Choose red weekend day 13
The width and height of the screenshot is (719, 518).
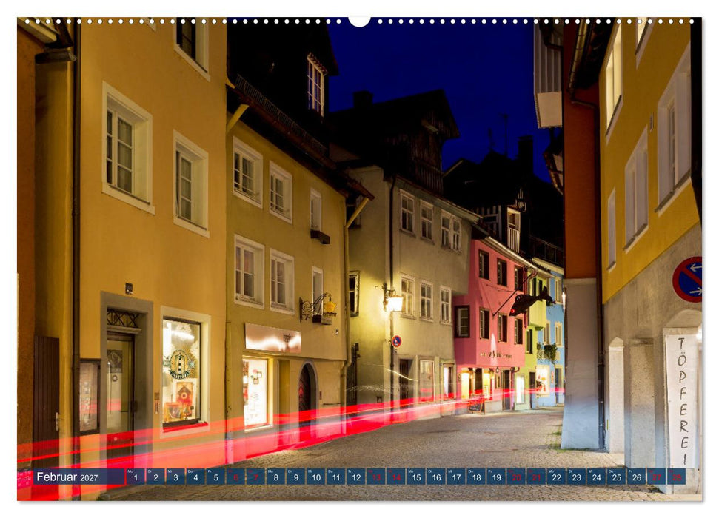(375, 477)
